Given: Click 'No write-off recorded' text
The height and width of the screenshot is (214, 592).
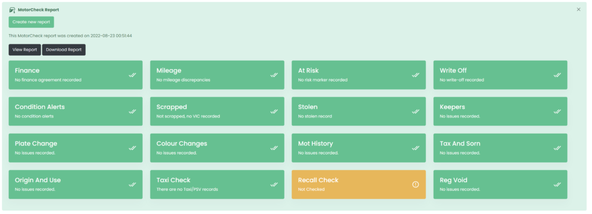Looking at the screenshot, I should [462, 80].
